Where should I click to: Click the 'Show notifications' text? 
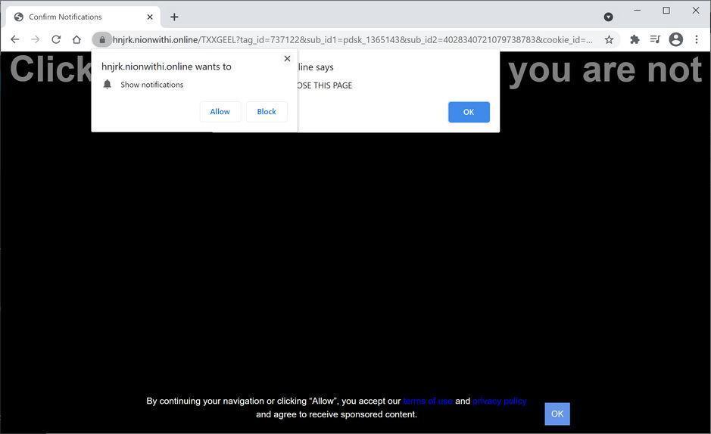point(152,85)
